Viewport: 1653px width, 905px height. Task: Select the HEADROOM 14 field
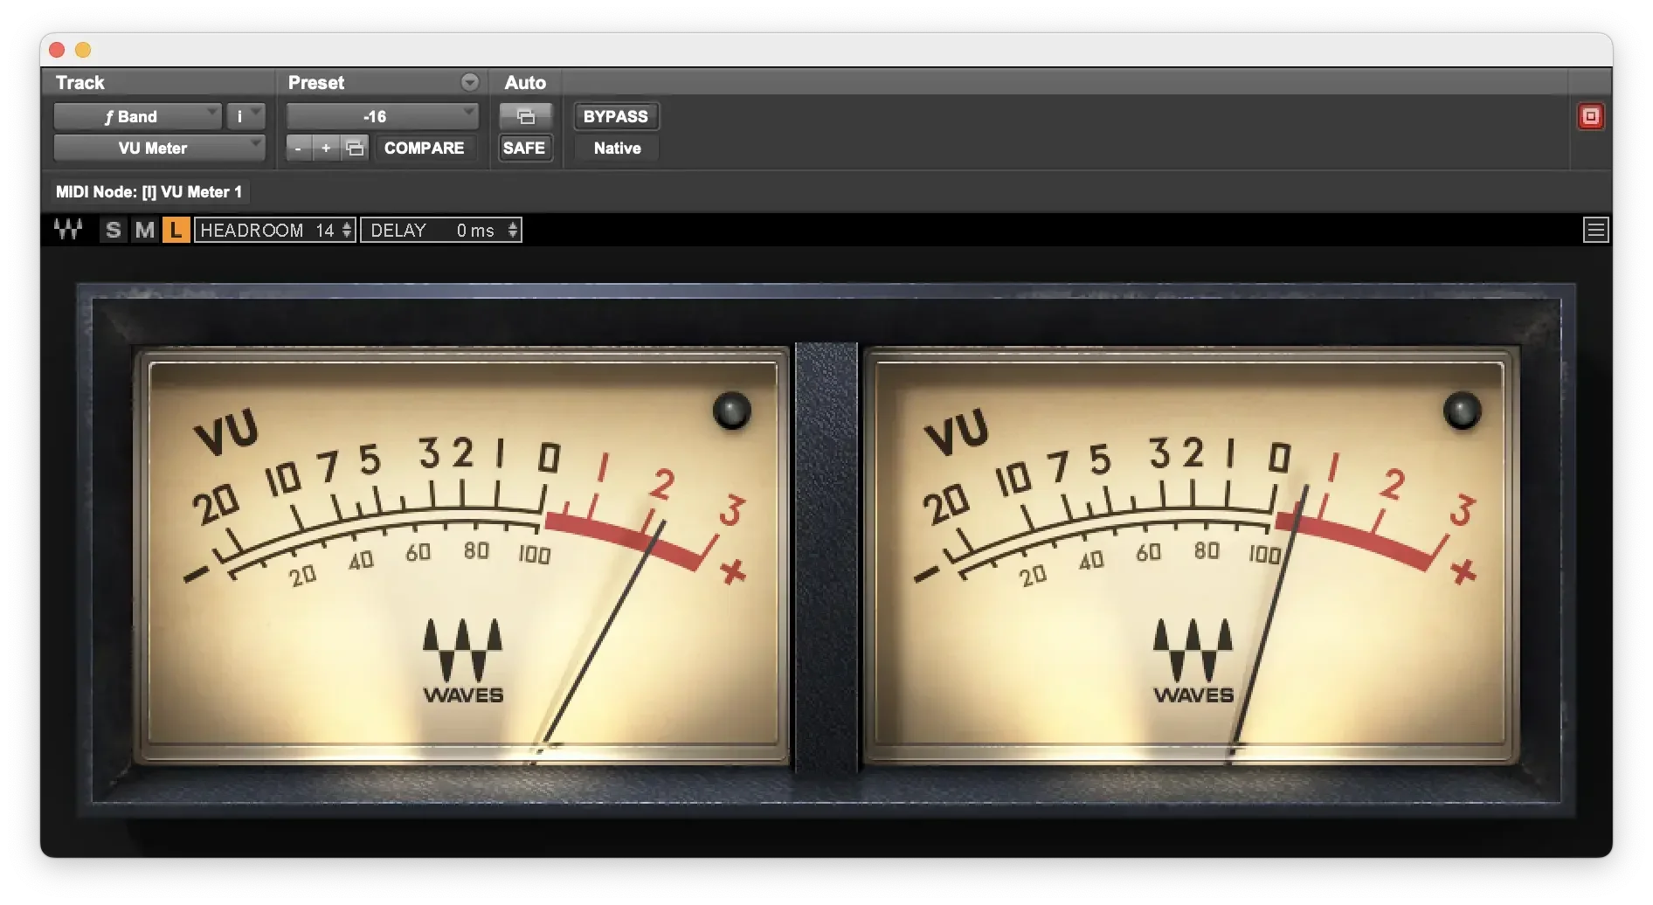tap(274, 230)
